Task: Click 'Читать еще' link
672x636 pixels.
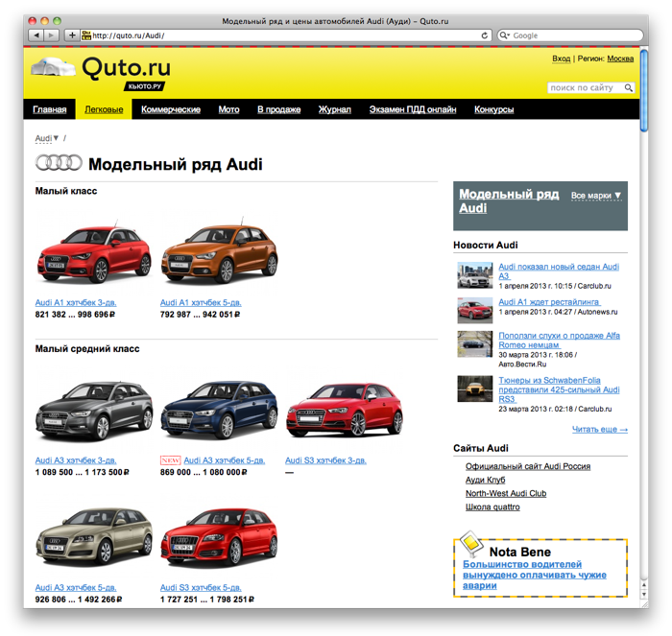Action: pos(600,429)
